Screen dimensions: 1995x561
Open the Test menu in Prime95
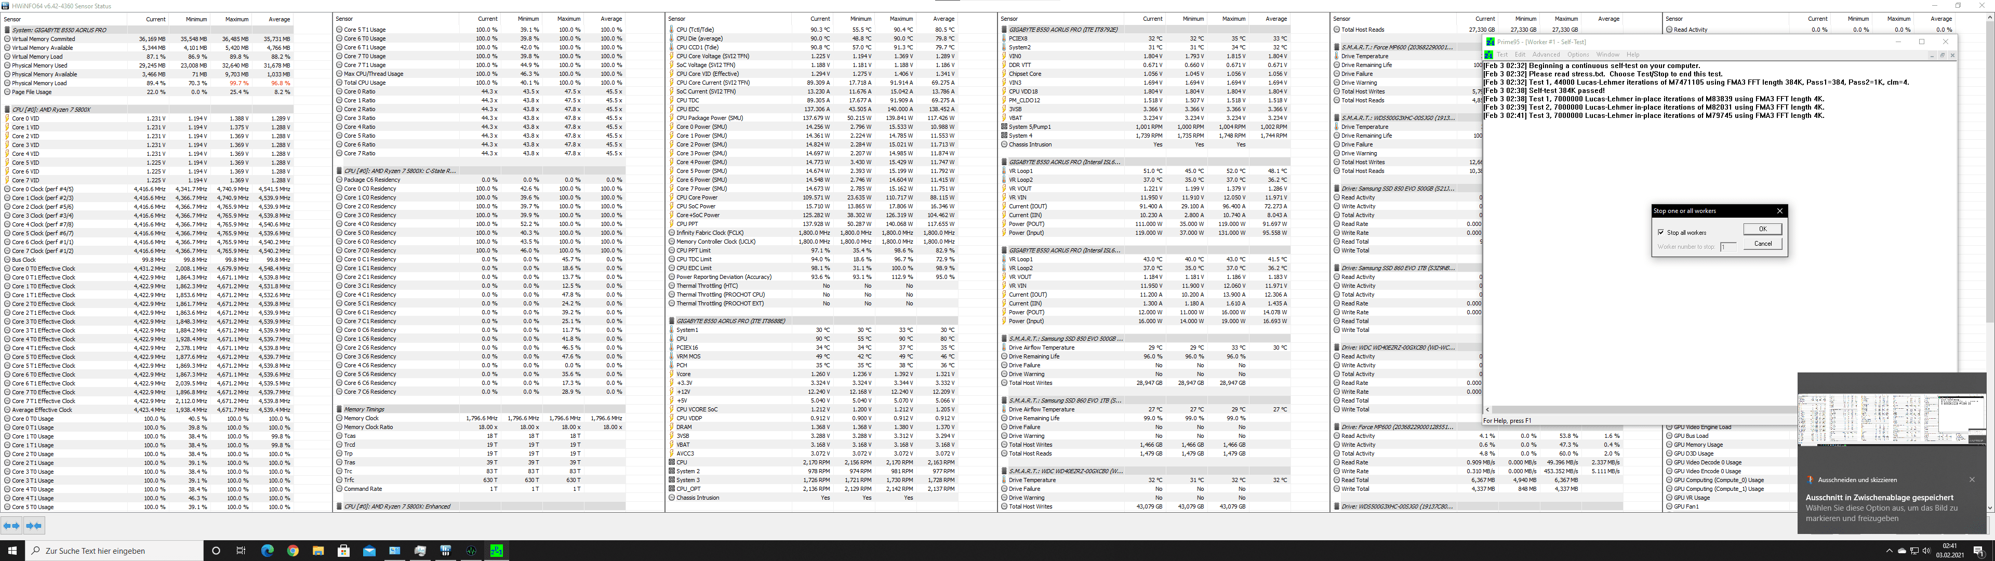[x=1502, y=55]
